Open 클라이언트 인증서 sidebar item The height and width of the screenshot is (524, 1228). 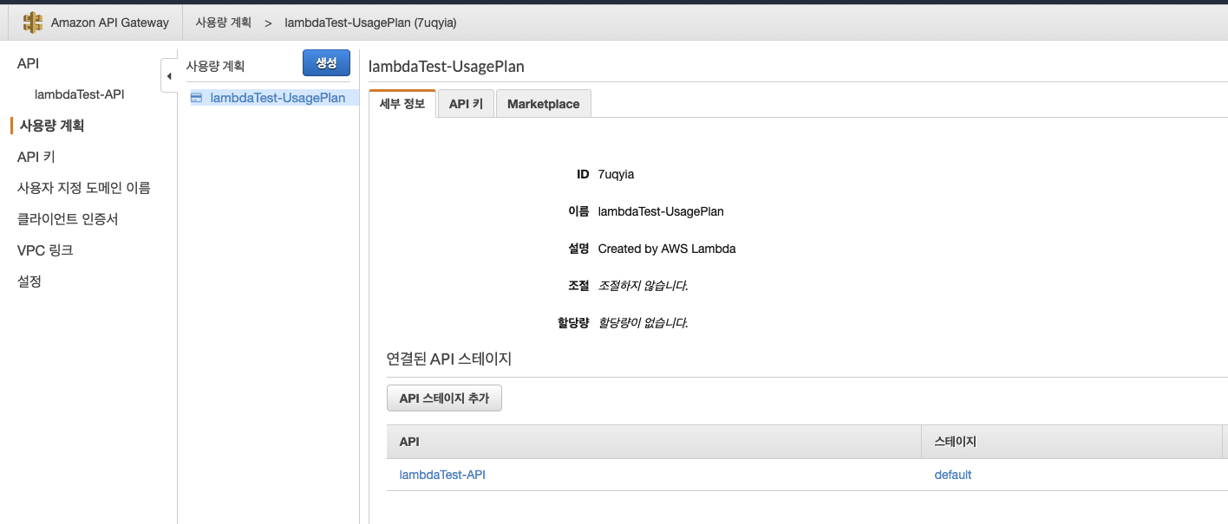click(68, 219)
